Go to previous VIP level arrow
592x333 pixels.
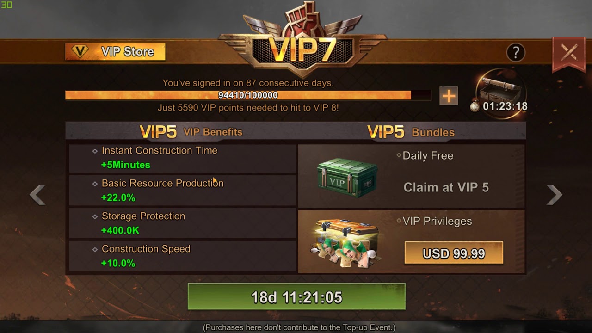(x=37, y=195)
